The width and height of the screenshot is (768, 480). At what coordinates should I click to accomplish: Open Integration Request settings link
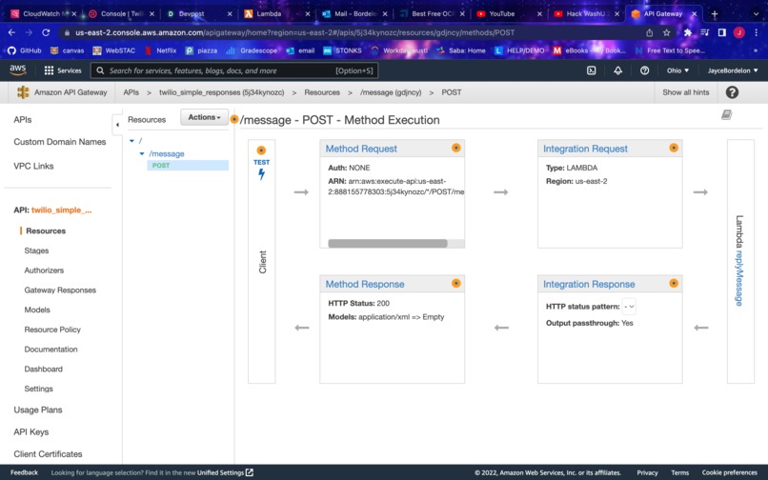coord(585,149)
